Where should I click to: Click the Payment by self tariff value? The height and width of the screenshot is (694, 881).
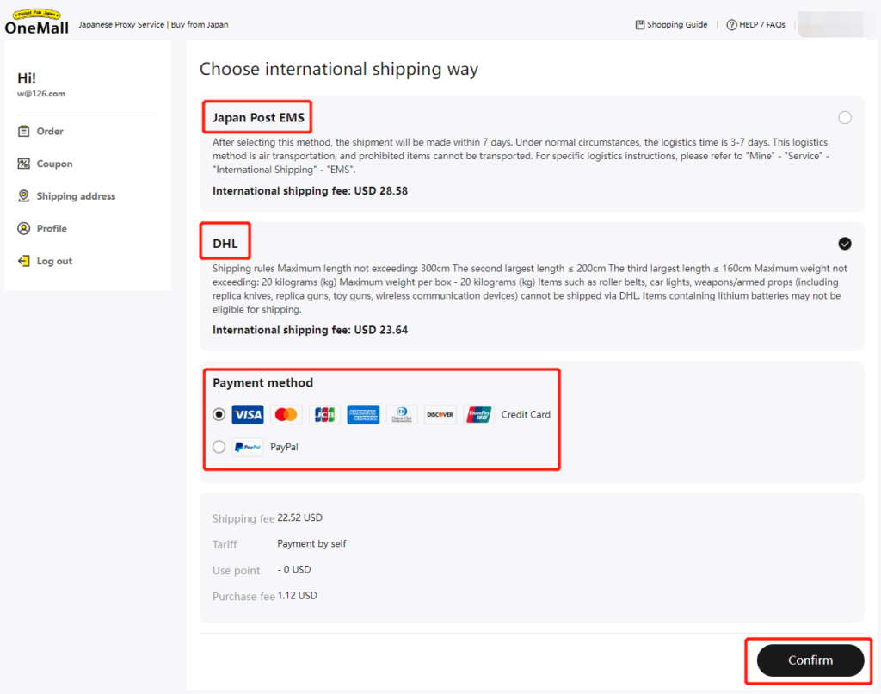pyautogui.click(x=311, y=544)
